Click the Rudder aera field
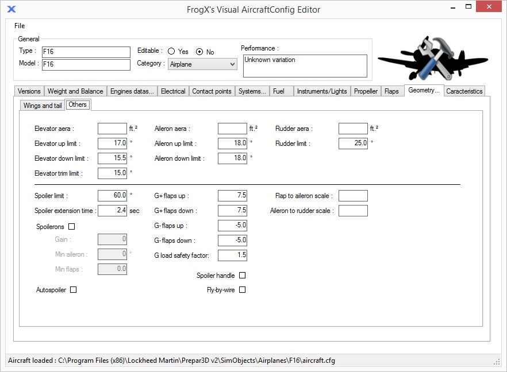 (x=353, y=129)
